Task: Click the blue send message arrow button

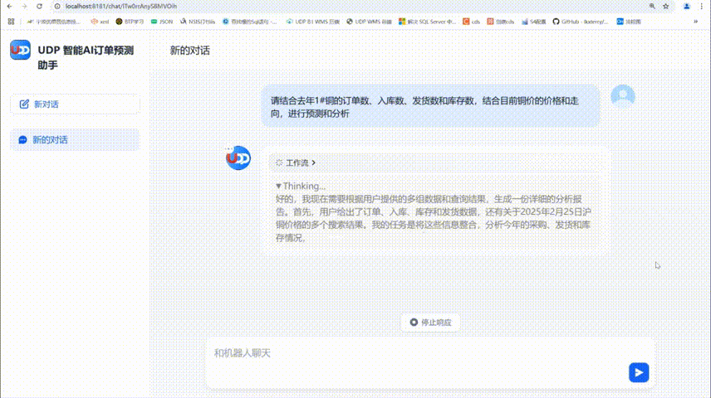Action: pyautogui.click(x=638, y=372)
